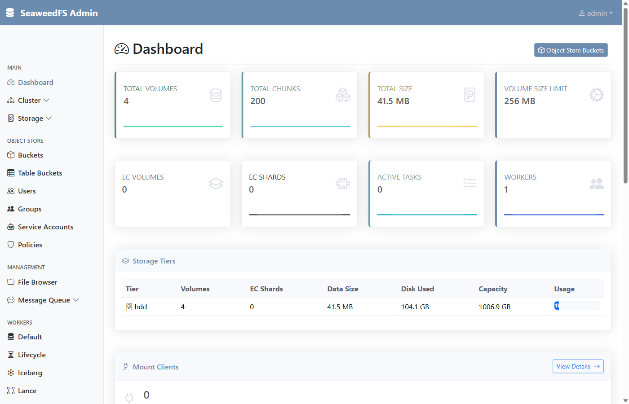Open the Groups link

click(52, 209)
